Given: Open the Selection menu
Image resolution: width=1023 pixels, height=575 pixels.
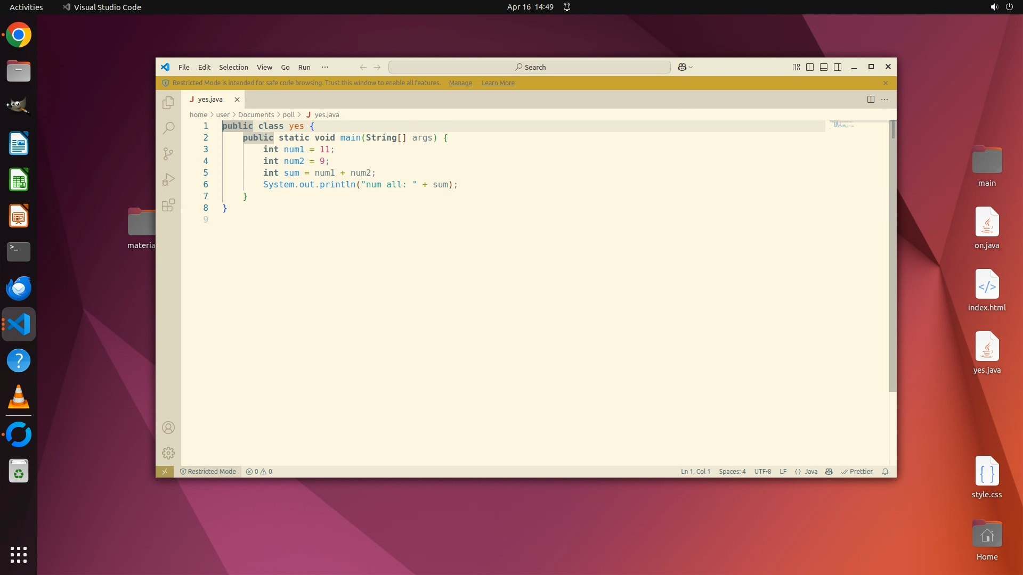Looking at the screenshot, I should point(233,67).
